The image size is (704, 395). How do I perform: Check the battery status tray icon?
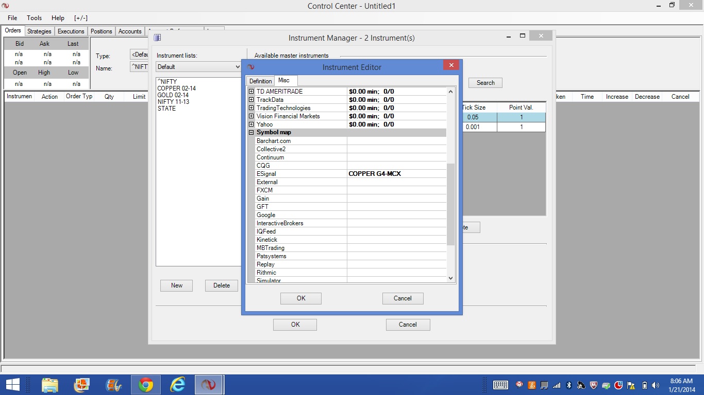644,385
